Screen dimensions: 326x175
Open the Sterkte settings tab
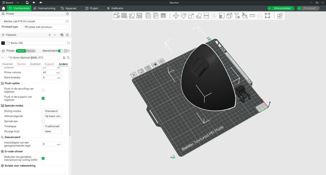(22, 64)
